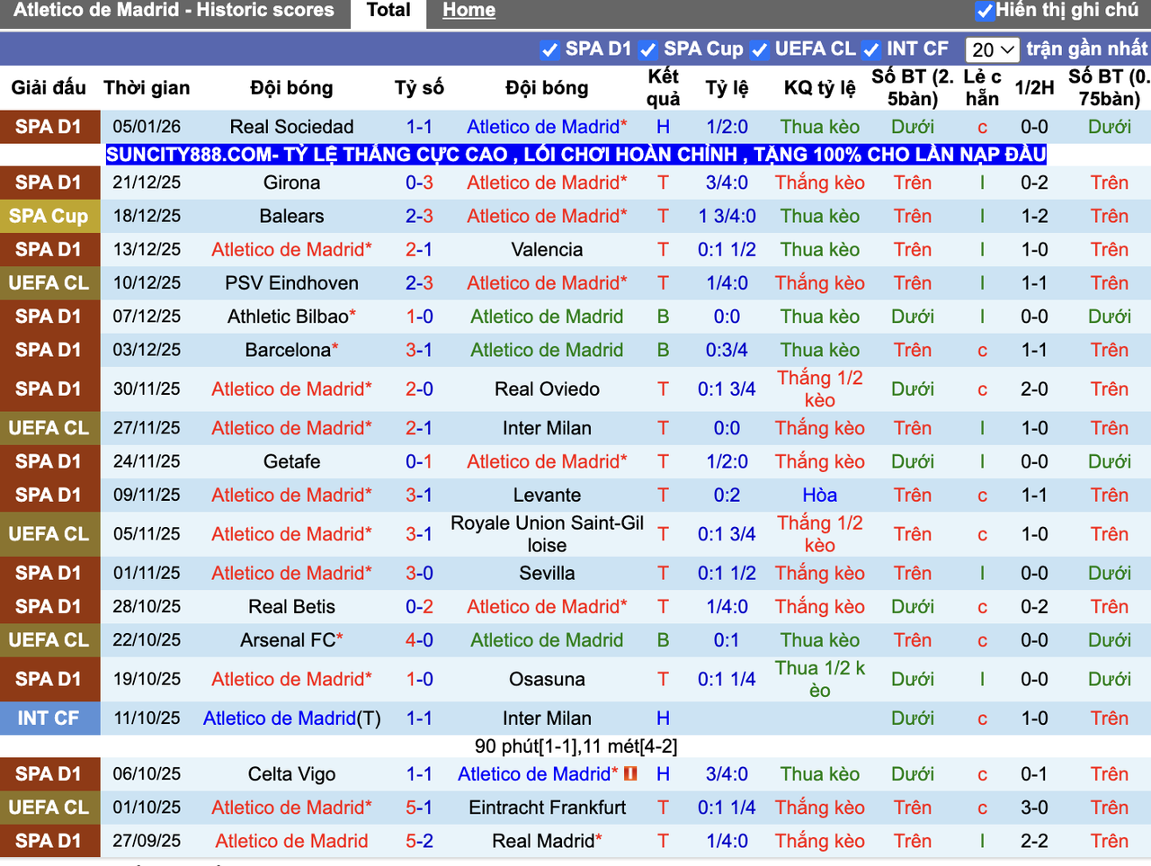The image size is (1151, 866).
Task: Click the 4-0 Arsenal FC score
Action: coord(419,640)
